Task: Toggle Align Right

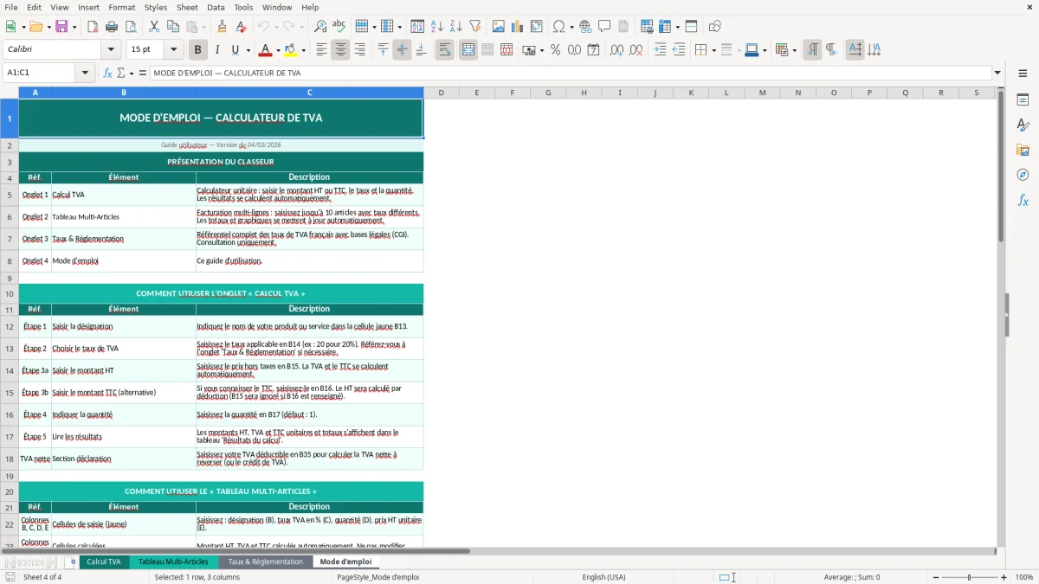Action: tap(359, 50)
